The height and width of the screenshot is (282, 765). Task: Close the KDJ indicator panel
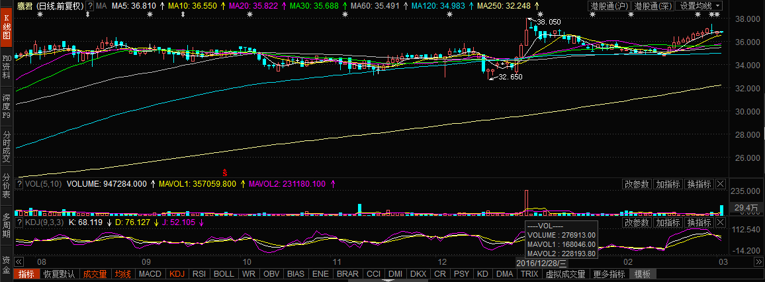tap(721, 222)
